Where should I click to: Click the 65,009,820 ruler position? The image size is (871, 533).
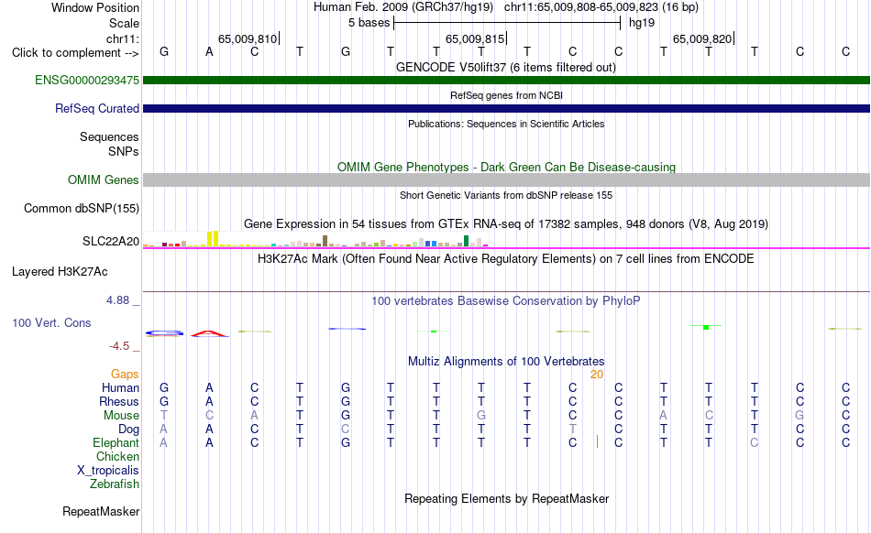point(702,38)
